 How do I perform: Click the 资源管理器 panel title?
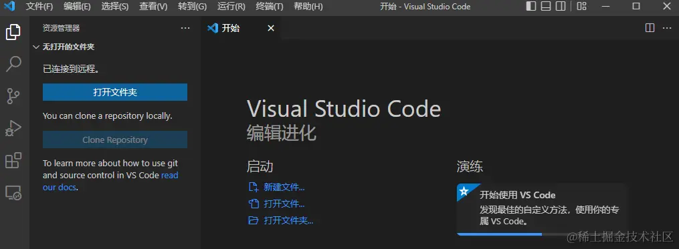click(61, 28)
